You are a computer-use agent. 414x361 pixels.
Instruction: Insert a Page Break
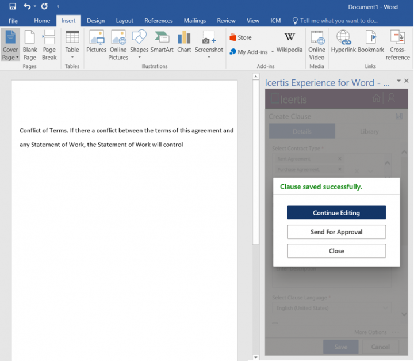[x=49, y=45]
